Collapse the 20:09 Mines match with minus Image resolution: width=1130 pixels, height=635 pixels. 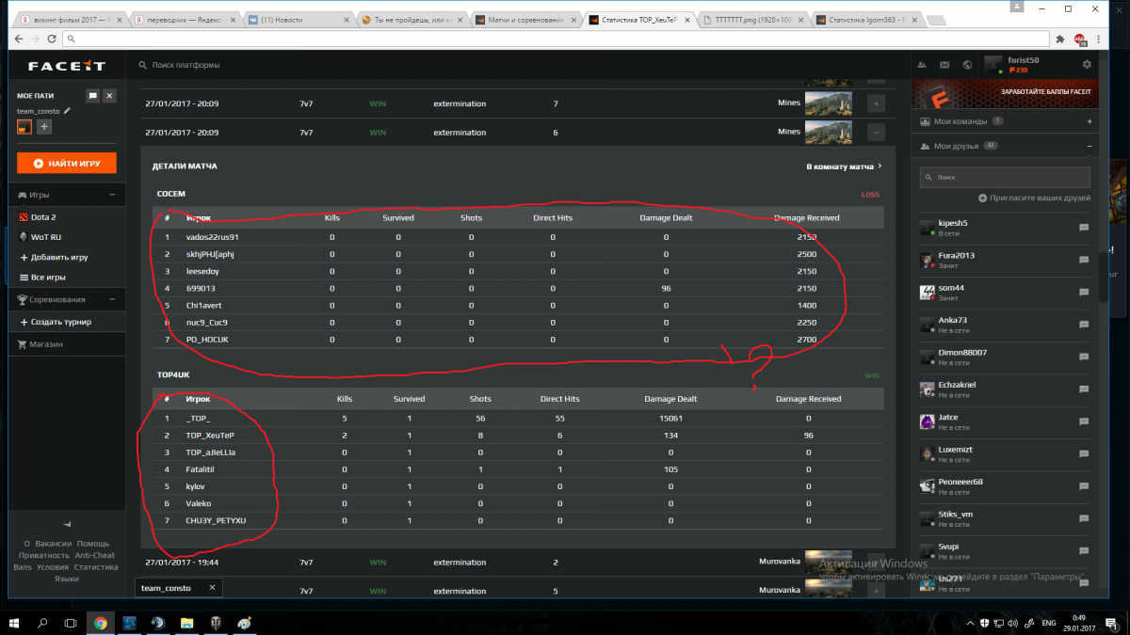point(876,133)
